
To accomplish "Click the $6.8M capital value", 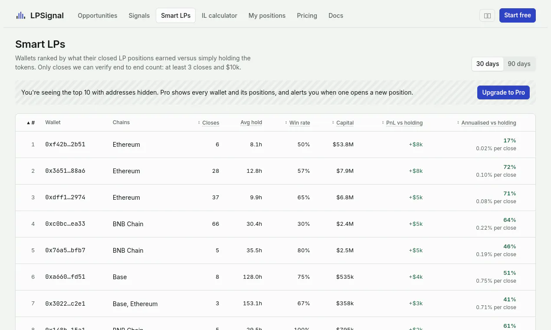I will coord(345,198).
